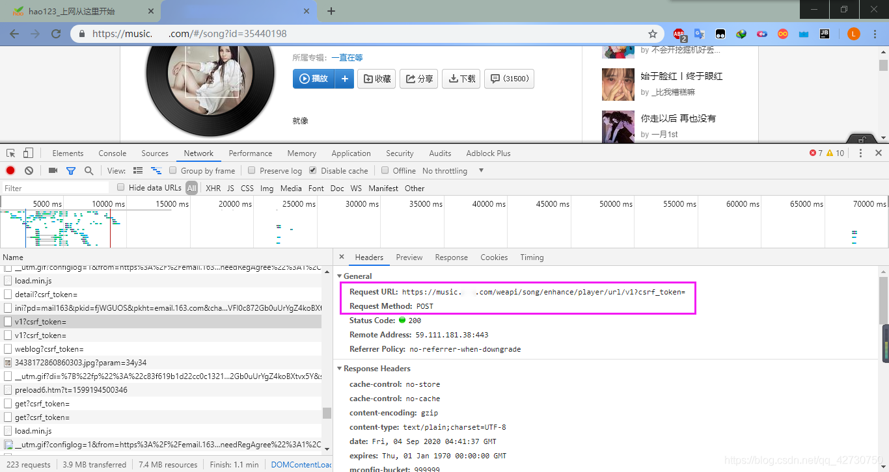Toggle the network filter bar
This screenshot has width=889, height=472.
(x=71, y=170)
